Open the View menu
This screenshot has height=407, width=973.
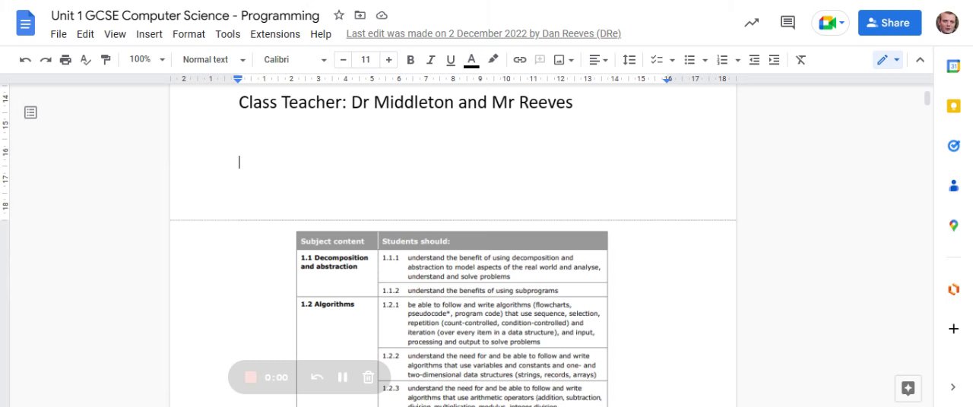pos(115,34)
